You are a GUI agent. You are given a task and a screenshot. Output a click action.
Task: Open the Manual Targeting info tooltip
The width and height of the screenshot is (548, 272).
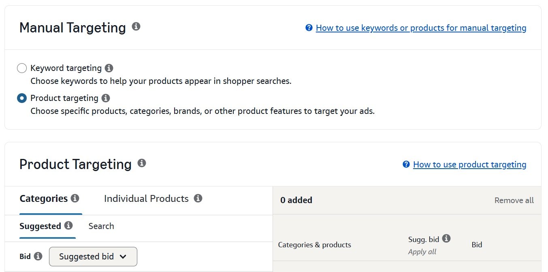(x=136, y=26)
